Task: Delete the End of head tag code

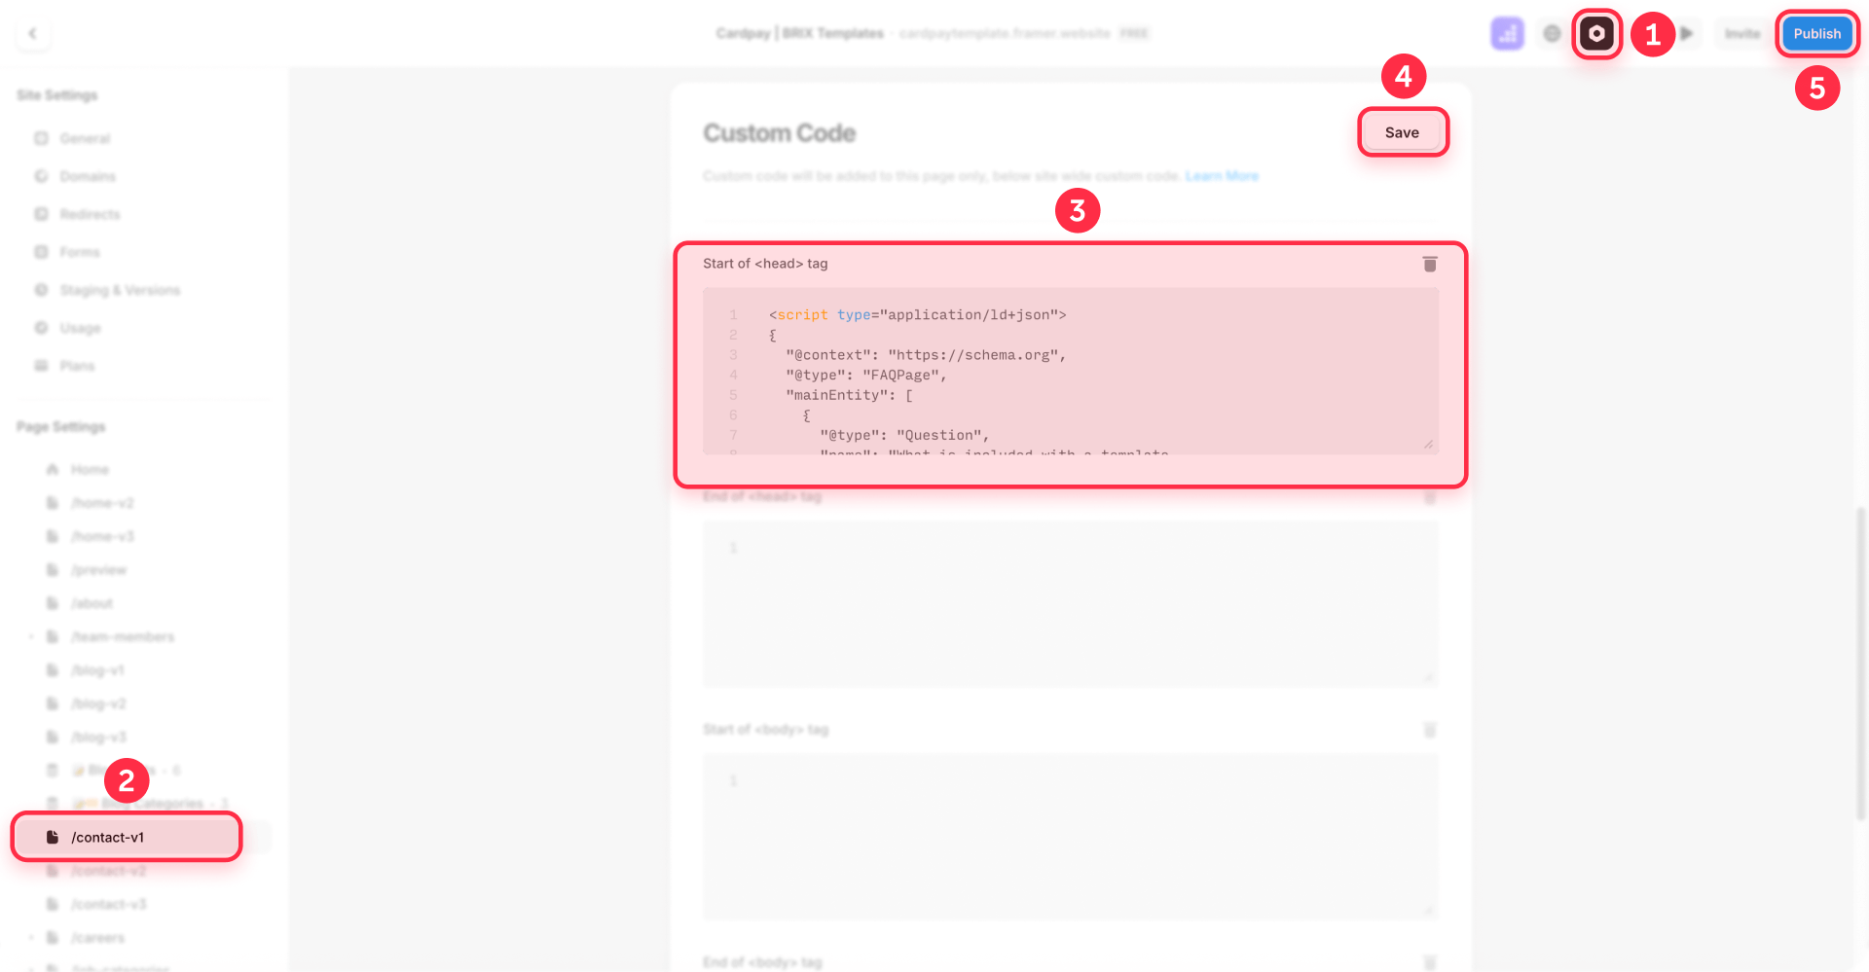Action: pos(1429,497)
